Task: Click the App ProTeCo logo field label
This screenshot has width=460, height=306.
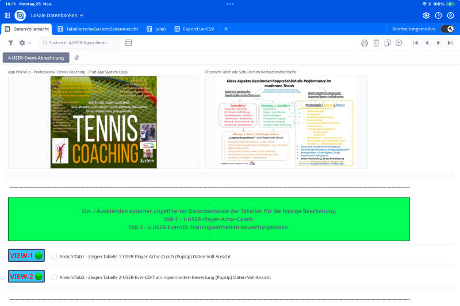Action: coord(68,72)
